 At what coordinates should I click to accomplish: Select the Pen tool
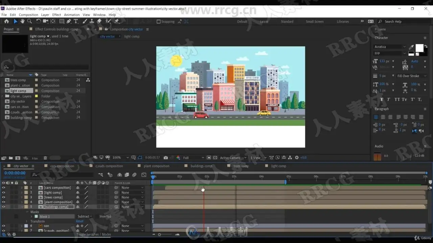point(69,21)
